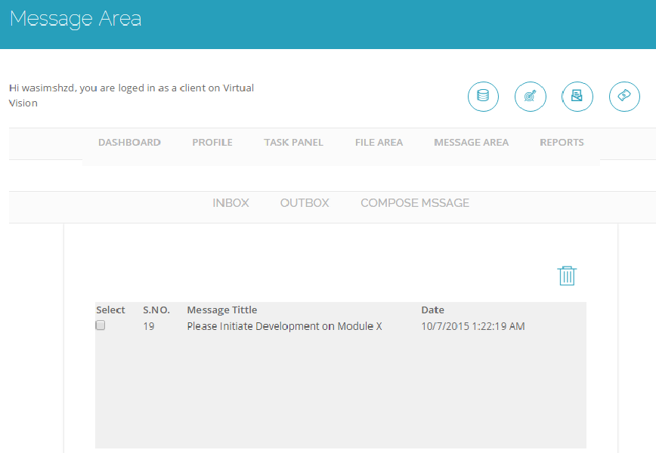Open message 'Please Initiate Development on Module X'
The image size is (656, 453).
click(284, 327)
